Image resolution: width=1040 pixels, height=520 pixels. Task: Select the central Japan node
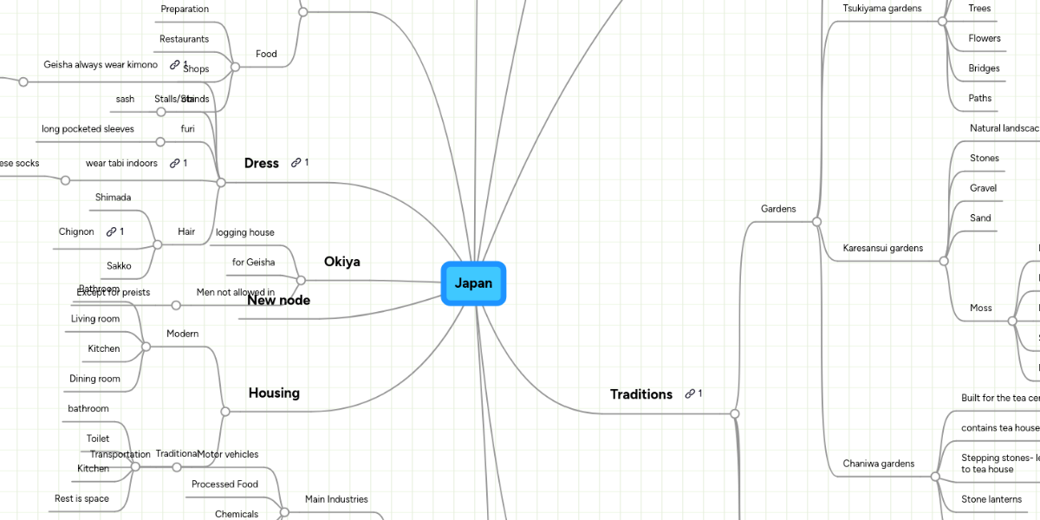(473, 283)
